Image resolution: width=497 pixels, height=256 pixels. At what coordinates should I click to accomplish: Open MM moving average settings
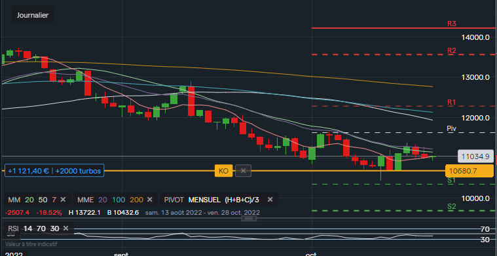(14, 200)
